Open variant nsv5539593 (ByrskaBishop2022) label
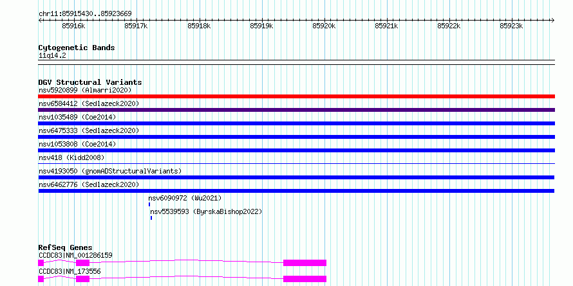 tap(206, 211)
